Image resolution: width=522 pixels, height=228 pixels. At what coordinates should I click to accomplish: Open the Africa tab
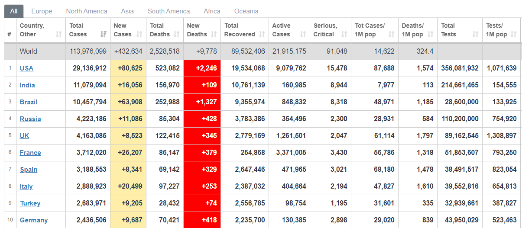coord(212,11)
